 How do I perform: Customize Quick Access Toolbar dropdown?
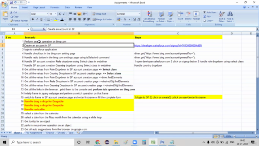point(29,2)
